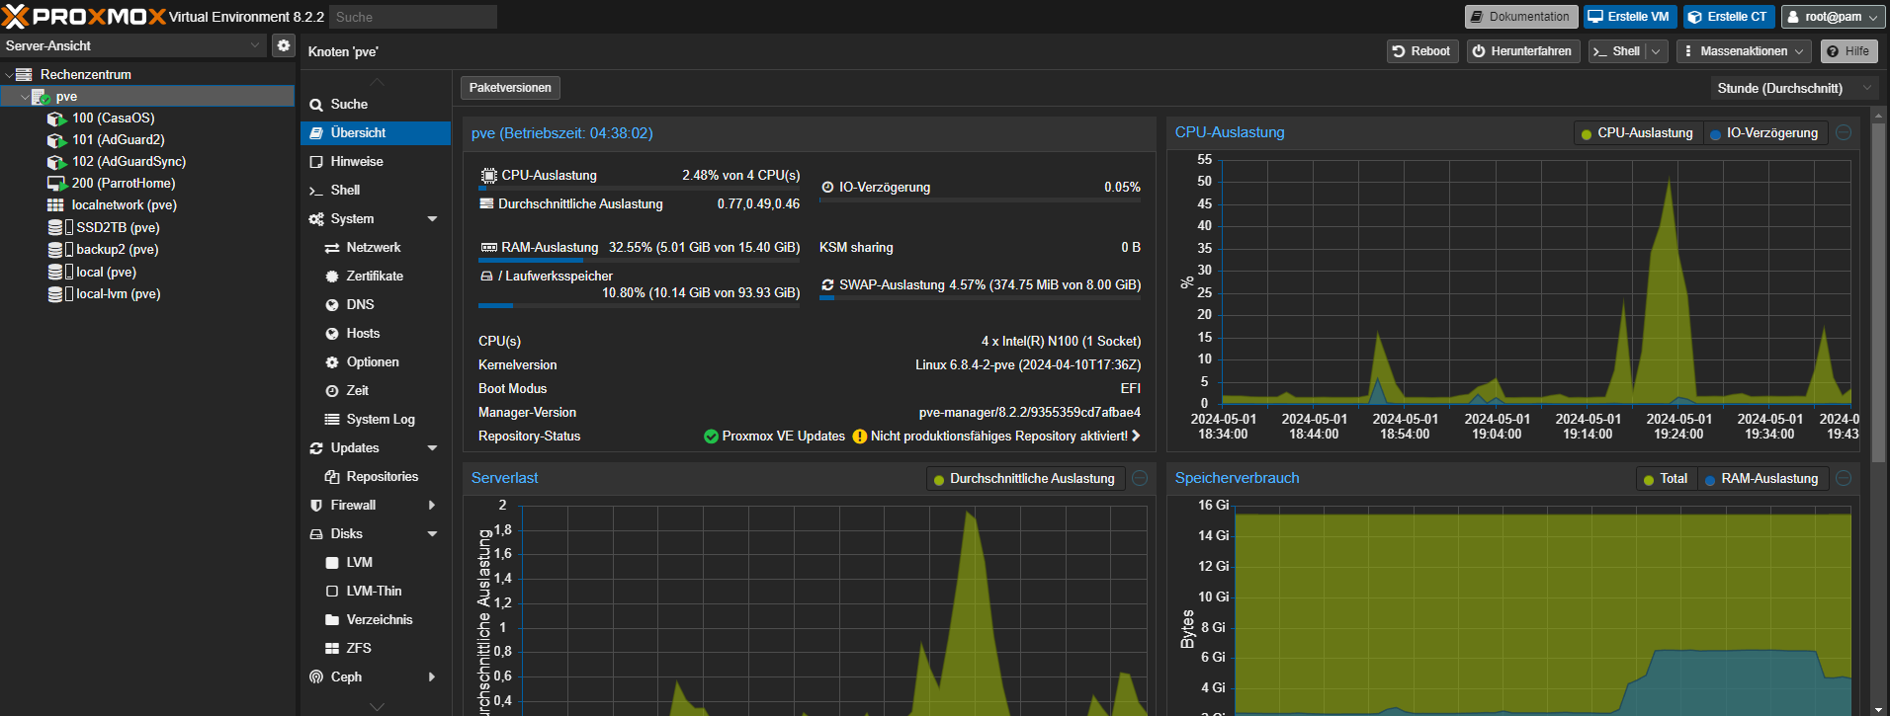Click the System Log list icon
The image size is (1890, 716).
tap(332, 420)
